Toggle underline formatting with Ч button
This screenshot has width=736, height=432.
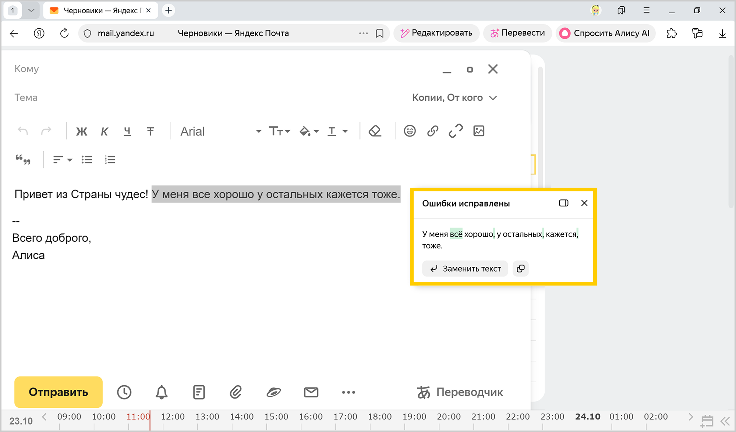coord(127,131)
